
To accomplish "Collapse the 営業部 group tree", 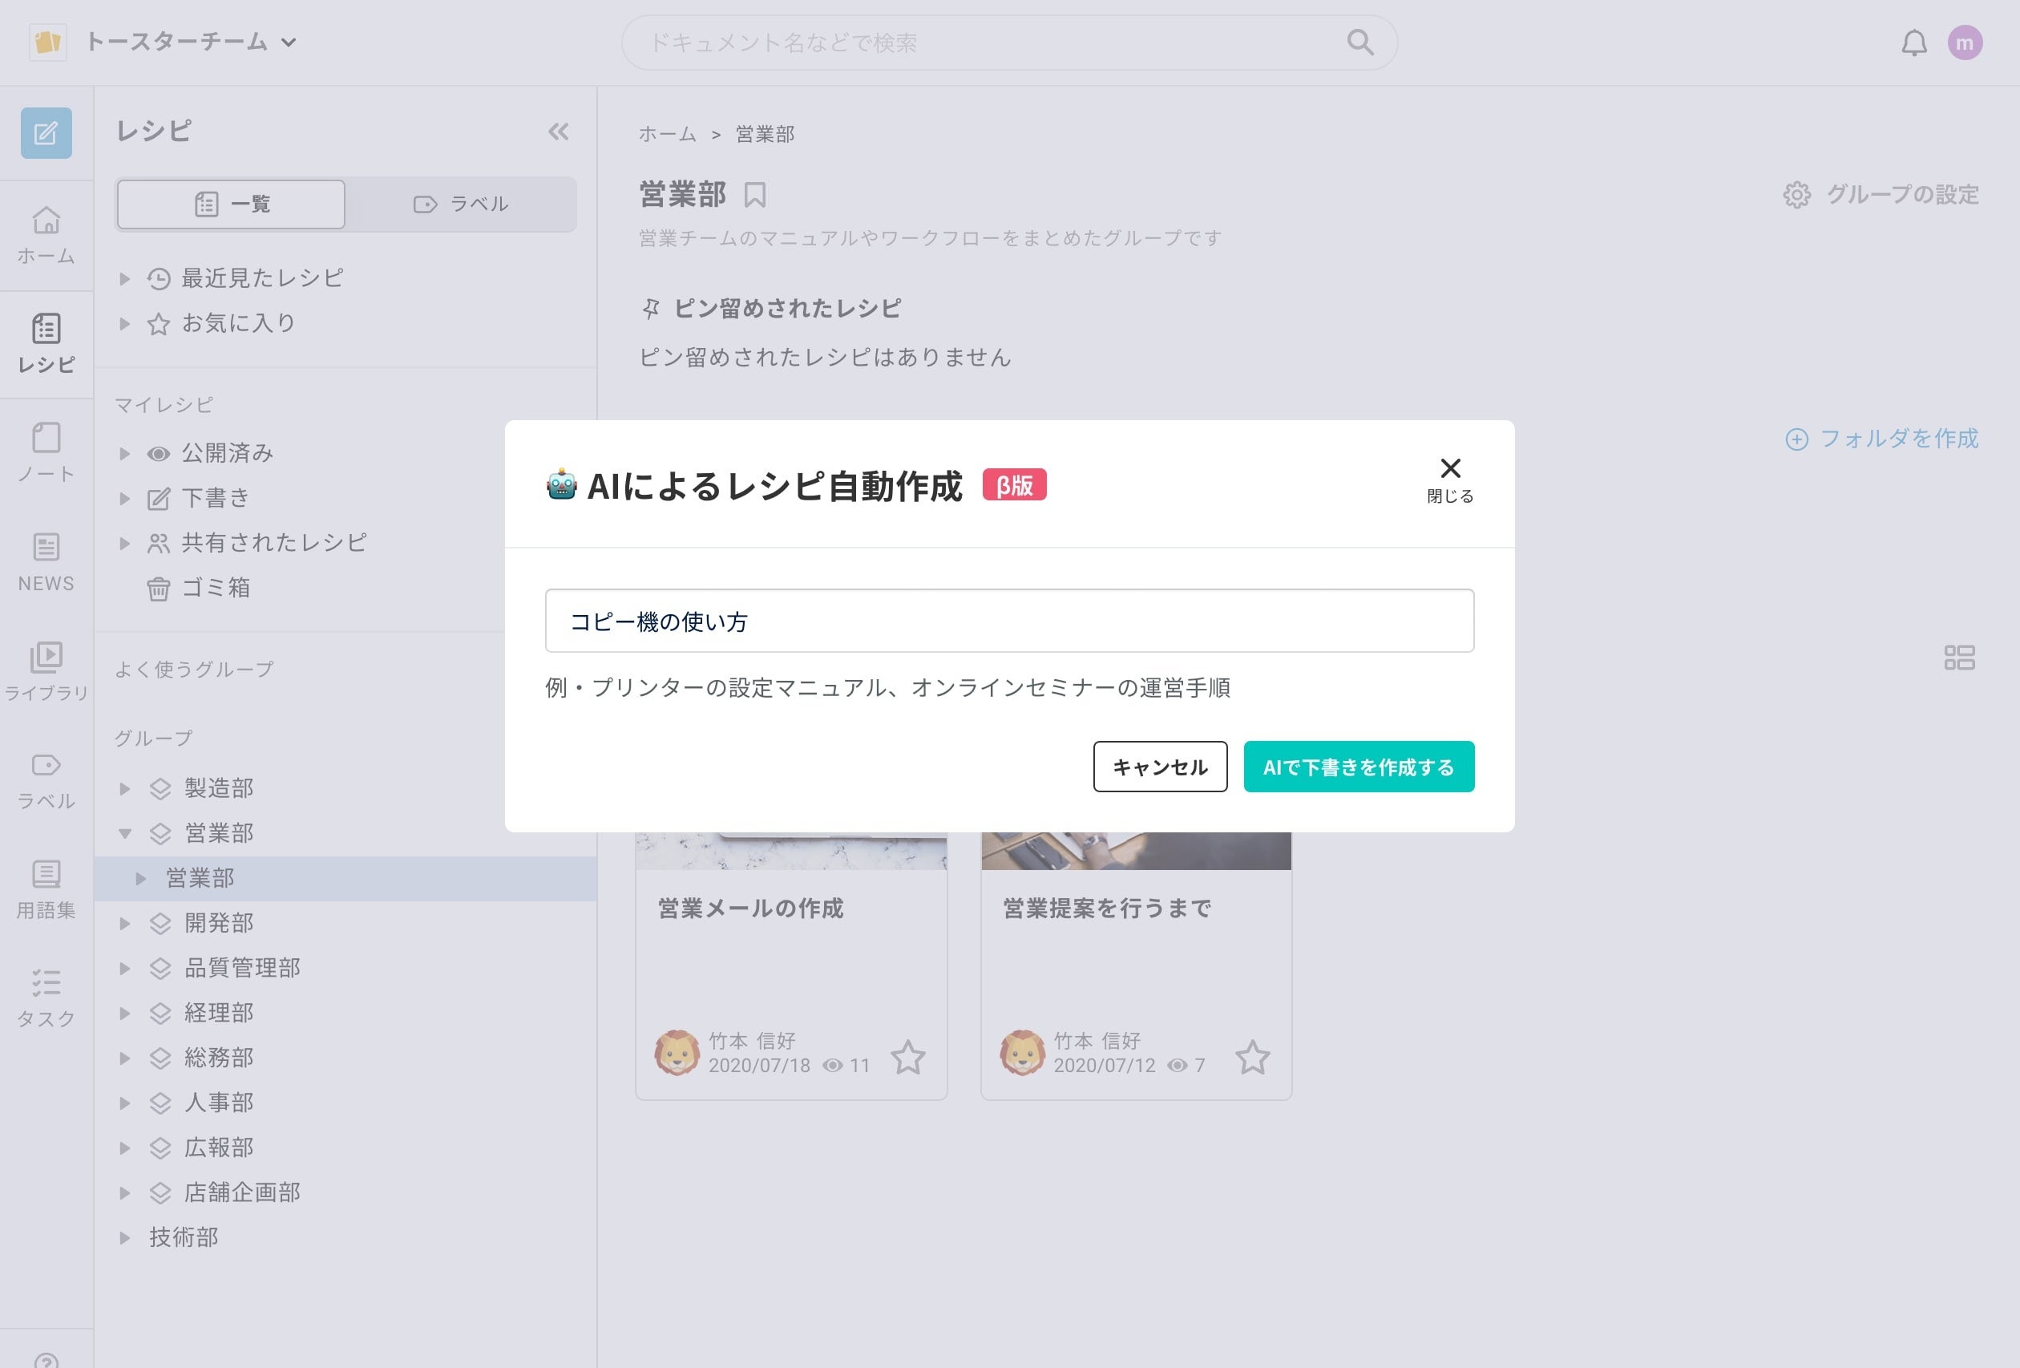I will coord(125,832).
